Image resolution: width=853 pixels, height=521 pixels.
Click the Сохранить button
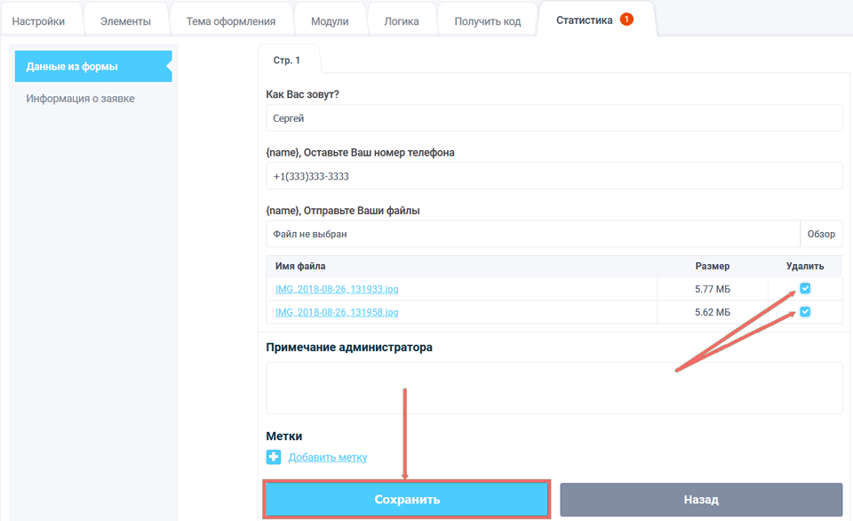[x=406, y=499]
